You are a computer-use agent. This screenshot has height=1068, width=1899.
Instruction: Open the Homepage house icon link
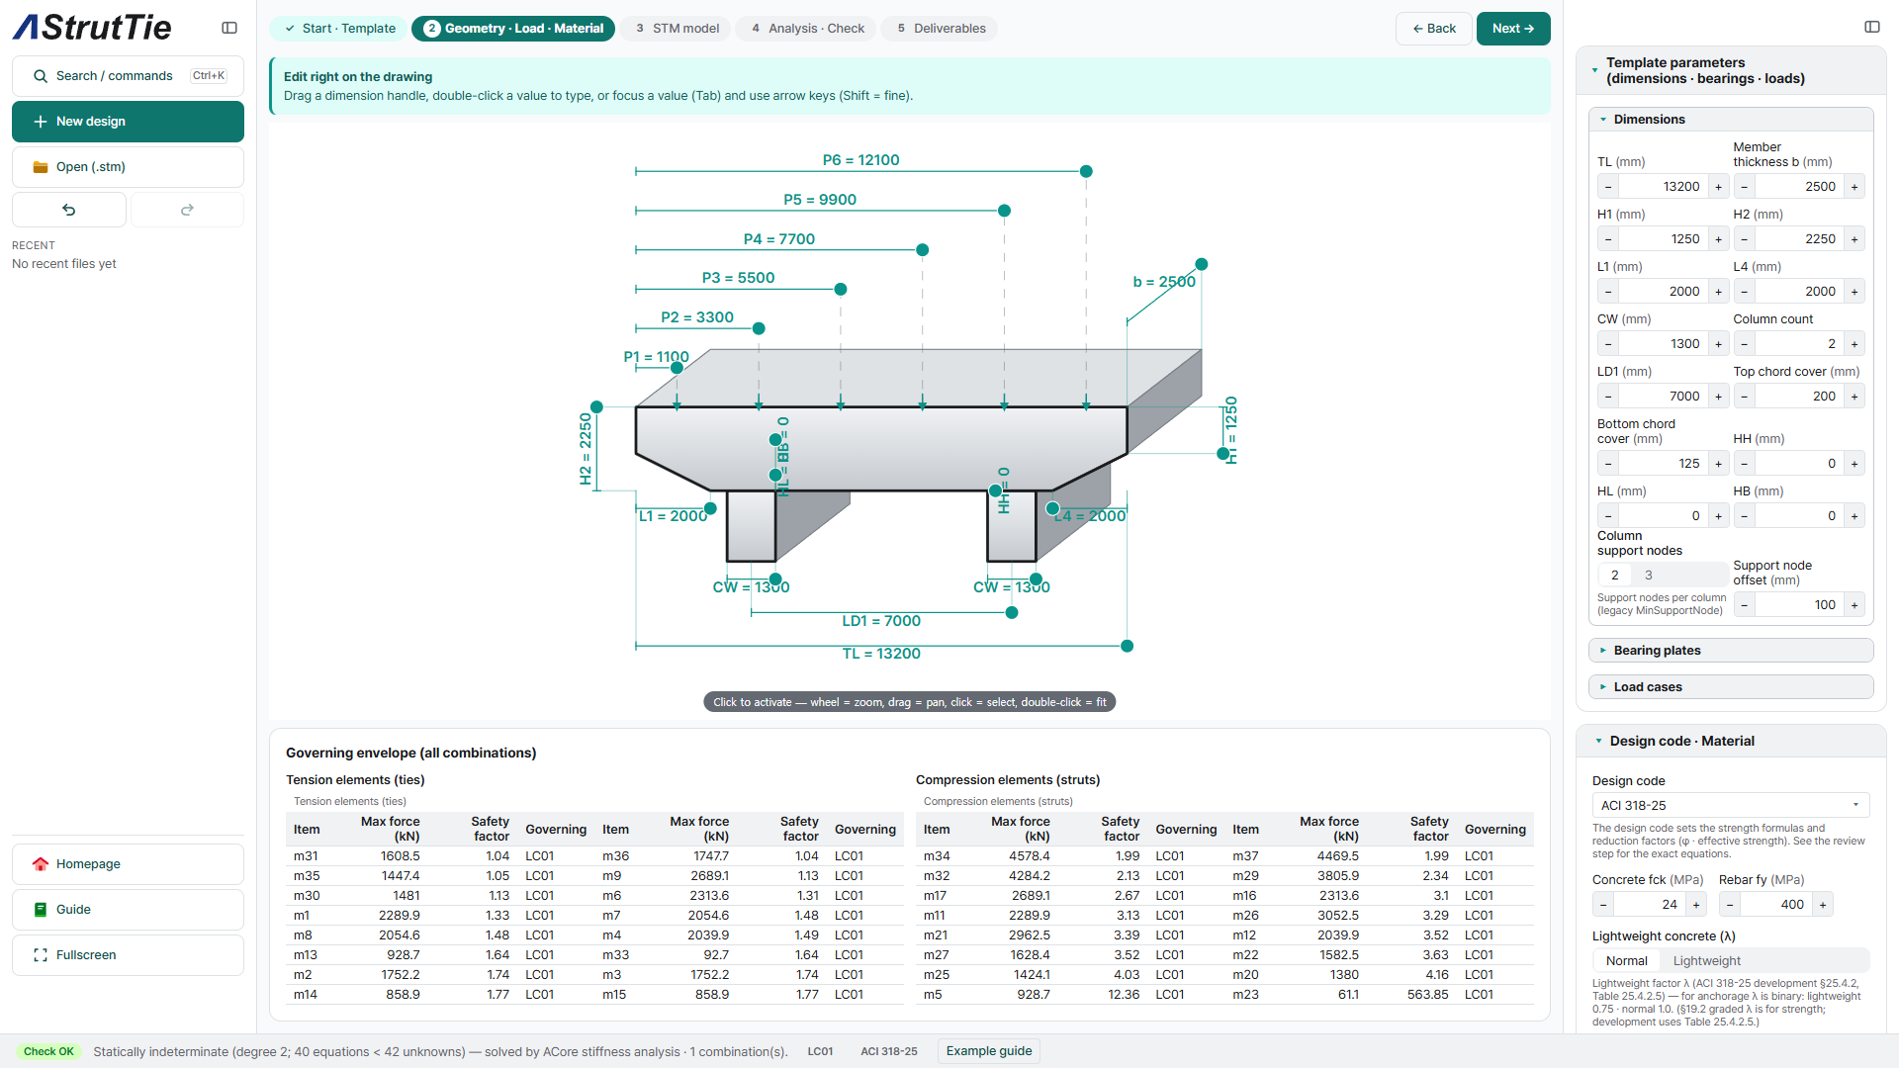click(x=41, y=864)
